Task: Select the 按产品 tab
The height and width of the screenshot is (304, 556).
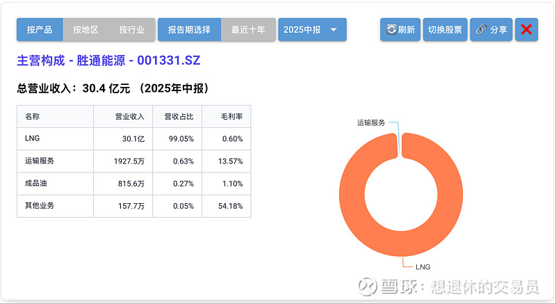Action: tap(40, 29)
